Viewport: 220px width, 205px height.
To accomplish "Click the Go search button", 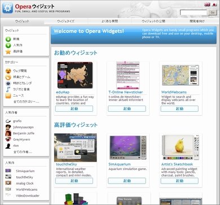I will pyautogui.click(x=213, y=12).
